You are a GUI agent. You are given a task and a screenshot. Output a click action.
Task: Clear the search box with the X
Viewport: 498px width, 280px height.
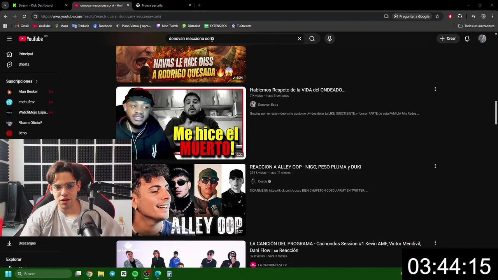(x=300, y=38)
